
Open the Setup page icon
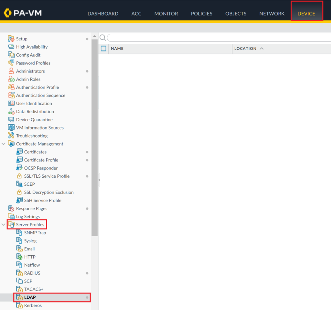(x=12, y=39)
